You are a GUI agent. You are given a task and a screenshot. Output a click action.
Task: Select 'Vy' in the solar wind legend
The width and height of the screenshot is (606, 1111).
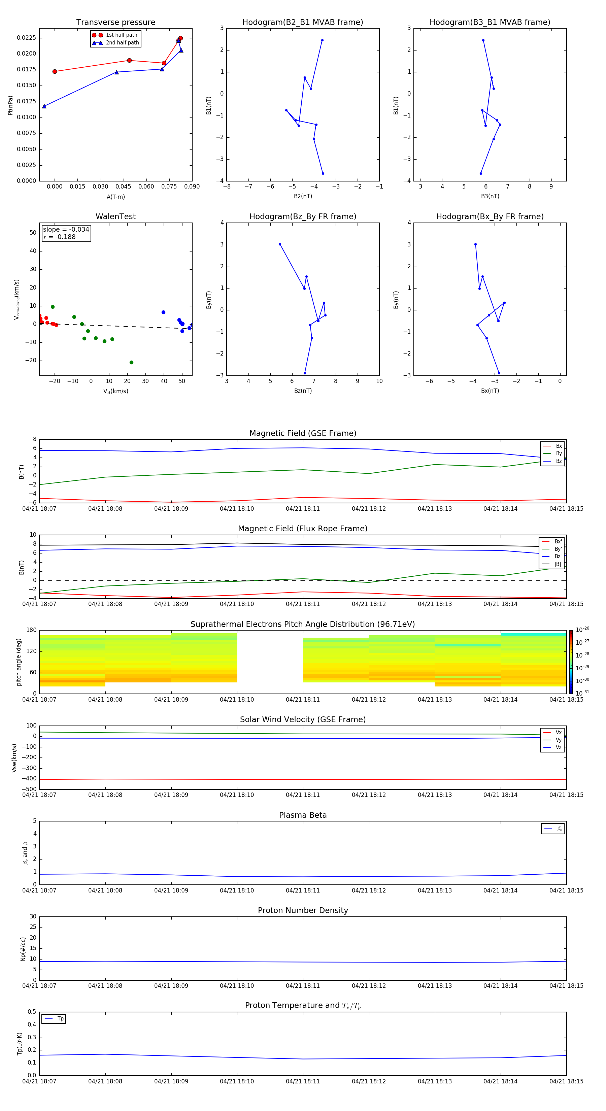[552, 740]
